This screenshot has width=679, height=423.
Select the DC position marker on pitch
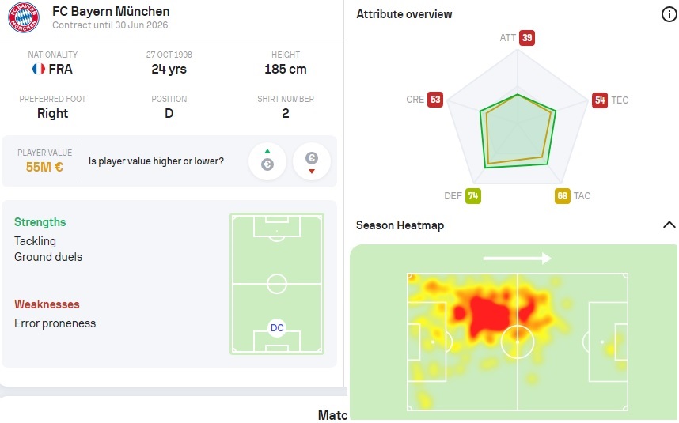click(x=277, y=327)
